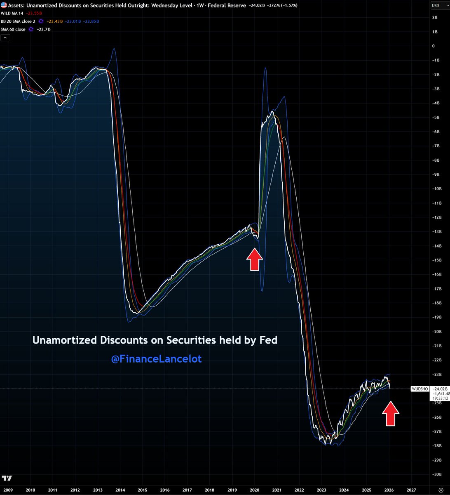This screenshot has width=450, height=495.
Task: Select the BB 20 SMA close 2 legend
Action: coord(19,21)
